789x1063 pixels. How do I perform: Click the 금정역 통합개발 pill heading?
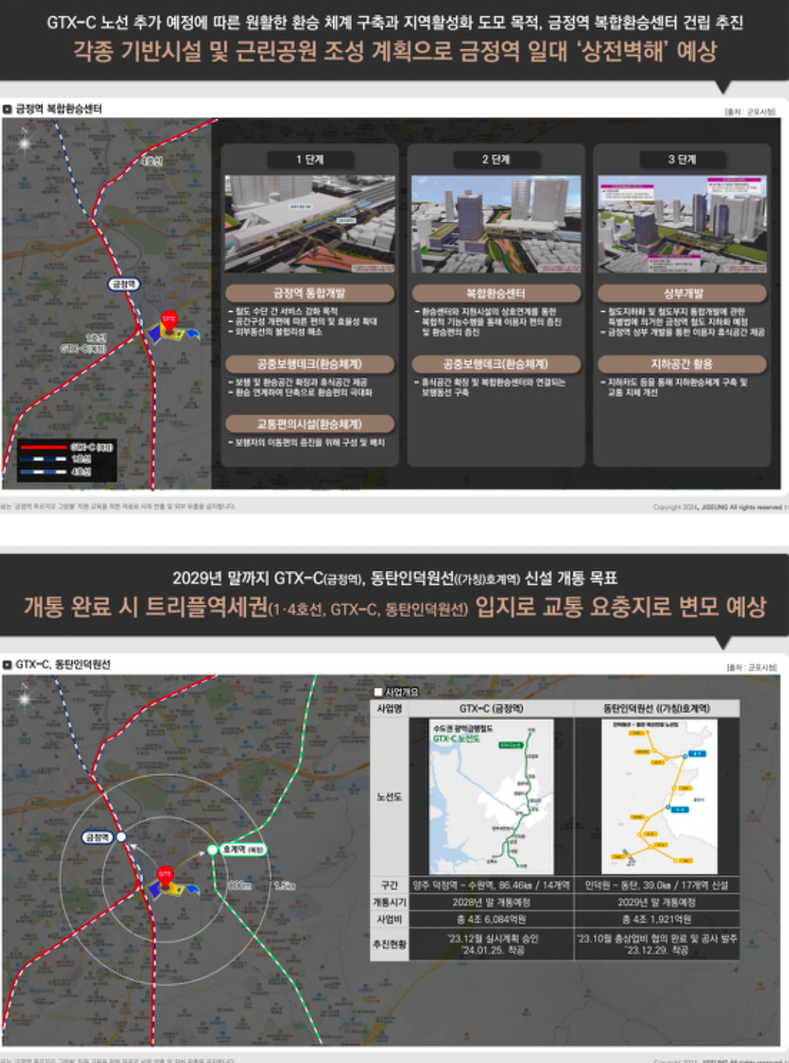(x=309, y=293)
